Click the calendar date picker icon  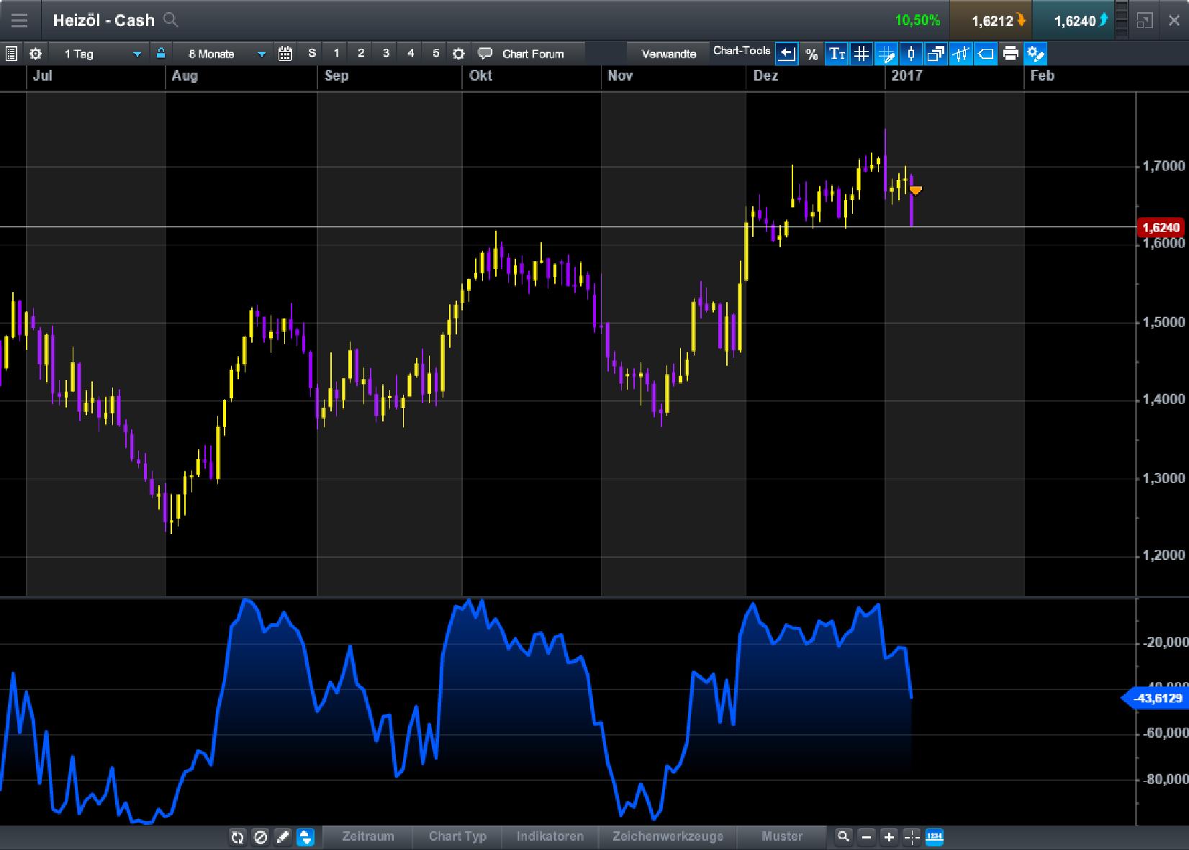coord(285,53)
